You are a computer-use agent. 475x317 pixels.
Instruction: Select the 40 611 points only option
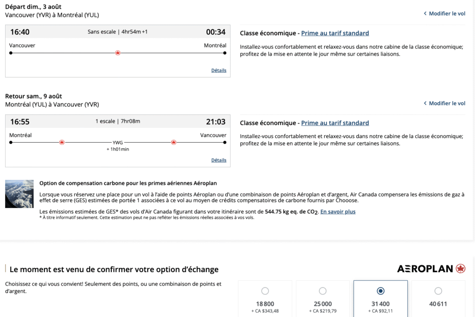(438, 291)
